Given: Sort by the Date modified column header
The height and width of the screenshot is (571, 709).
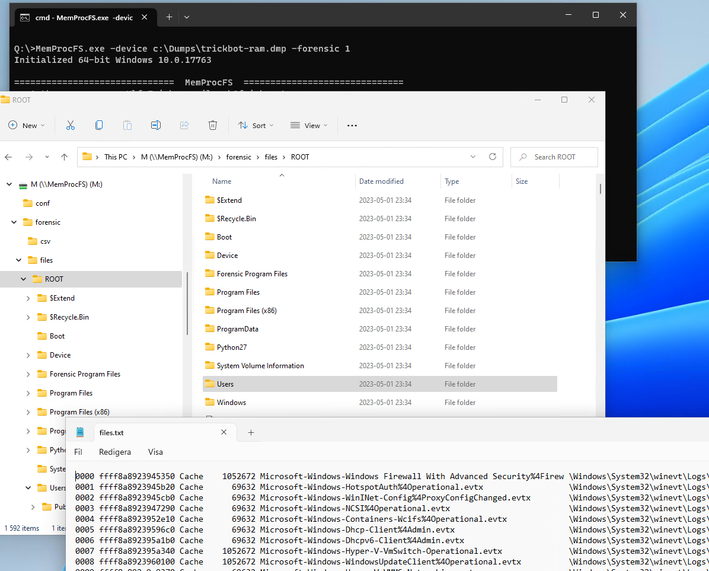Looking at the screenshot, I should click(x=381, y=181).
